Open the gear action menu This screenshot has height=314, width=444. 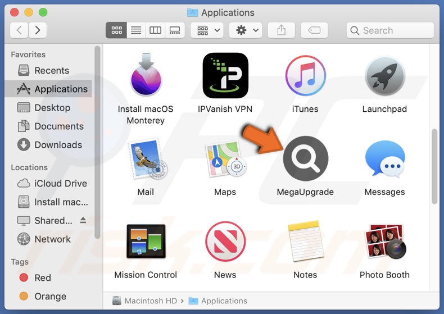(x=246, y=30)
